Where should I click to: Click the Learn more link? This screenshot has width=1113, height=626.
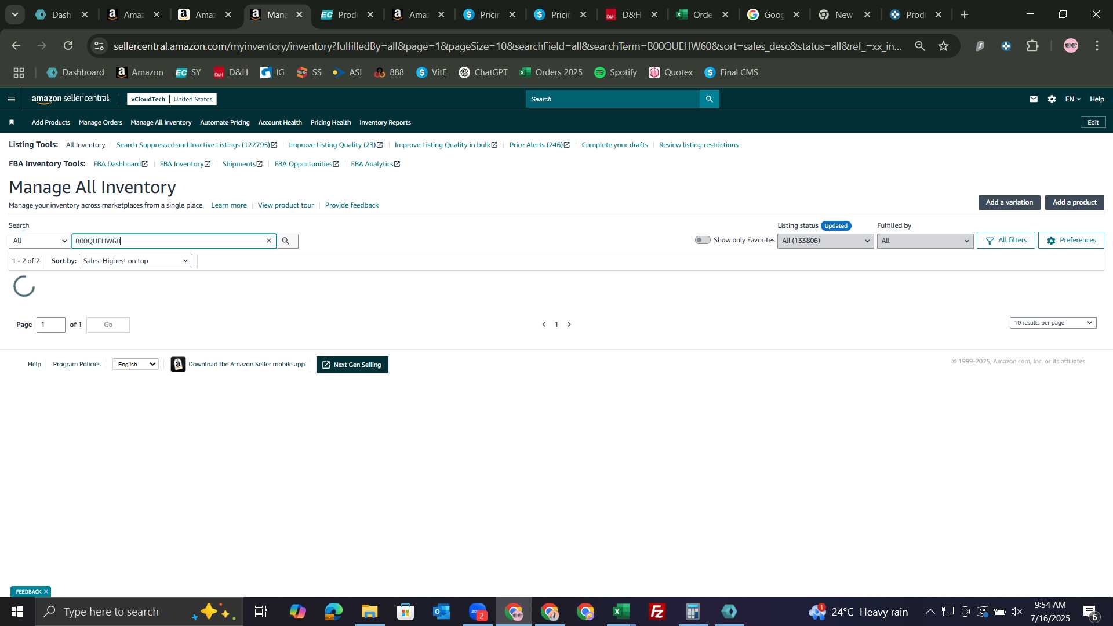pos(229,205)
